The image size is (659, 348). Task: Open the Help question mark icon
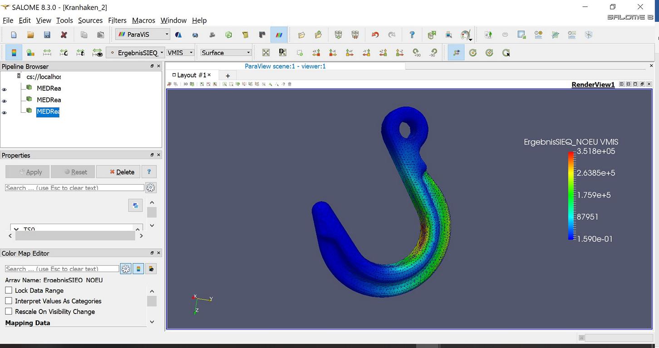[412, 34]
